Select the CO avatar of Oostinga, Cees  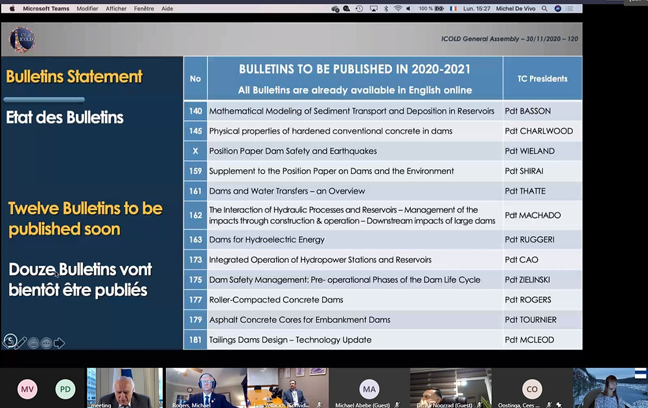point(532,389)
